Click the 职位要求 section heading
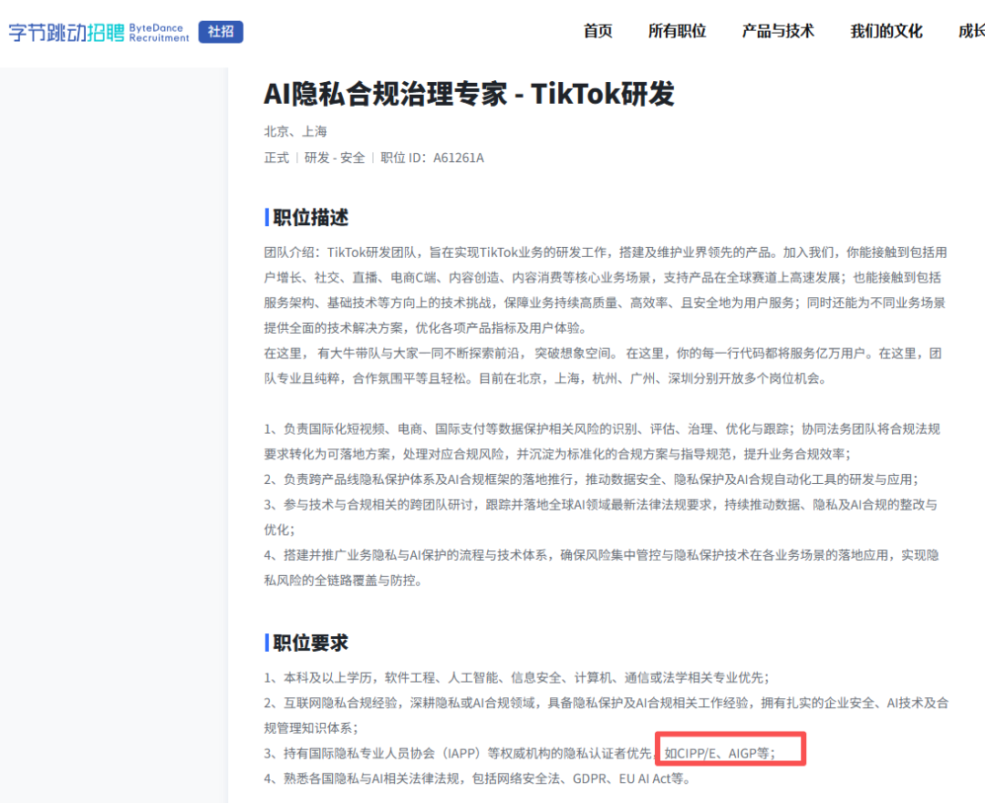 [x=310, y=643]
